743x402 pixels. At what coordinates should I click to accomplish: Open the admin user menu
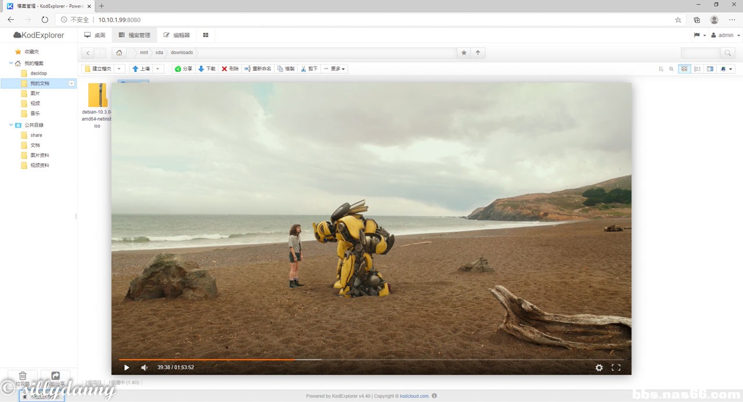point(726,35)
